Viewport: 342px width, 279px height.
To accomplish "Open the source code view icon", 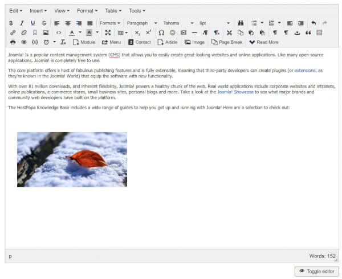I will (x=59, y=32).
